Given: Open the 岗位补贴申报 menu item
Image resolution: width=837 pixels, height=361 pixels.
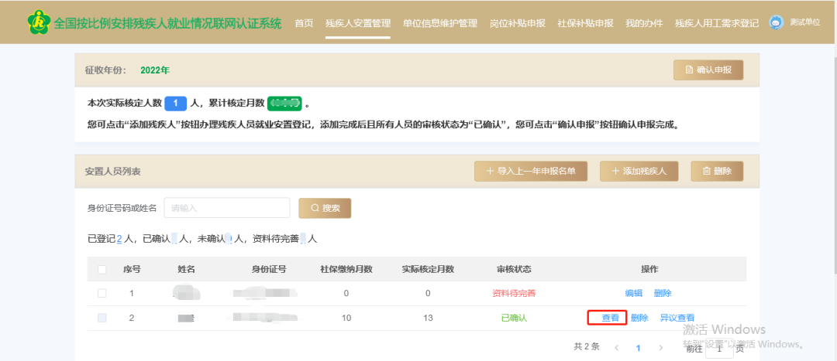Looking at the screenshot, I should pyautogui.click(x=518, y=23).
